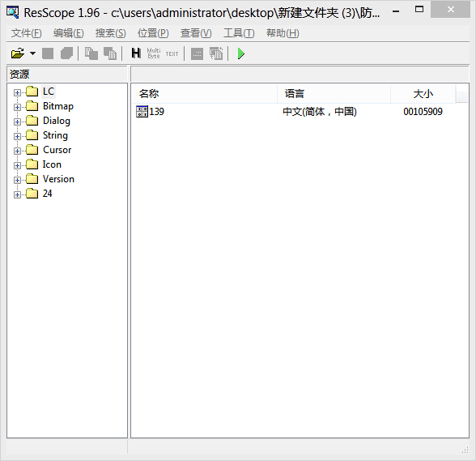476x461 pixels.
Task: Click the hex view 'H' toolbar icon
Action: tap(136, 53)
